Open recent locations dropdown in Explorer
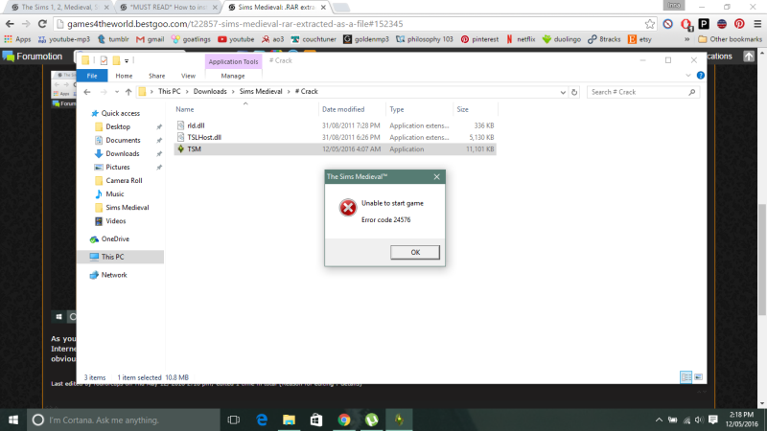The image size is (767, 431). coord(116,92)
